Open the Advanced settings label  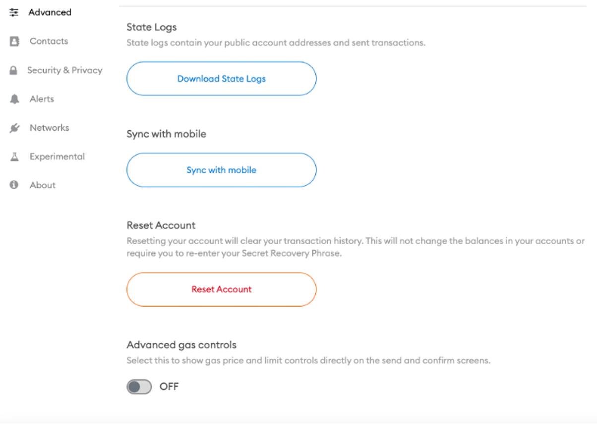(50, 12)
